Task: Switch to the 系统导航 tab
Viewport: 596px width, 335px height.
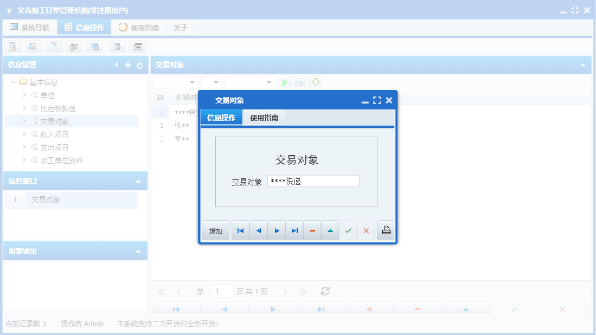Action: coord(30,27)
